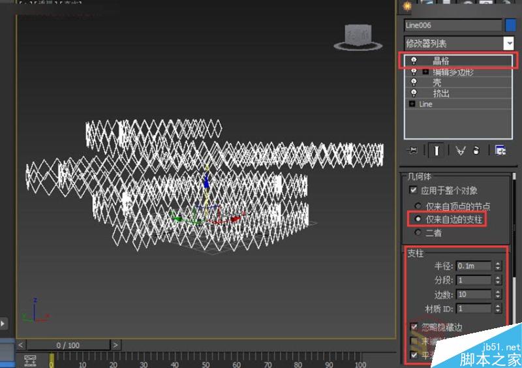Toggle the 编辑多边形 modifier light bulb
Viewport: 522px width, 368px height.
pyautogui.click(x=414, y=72)
